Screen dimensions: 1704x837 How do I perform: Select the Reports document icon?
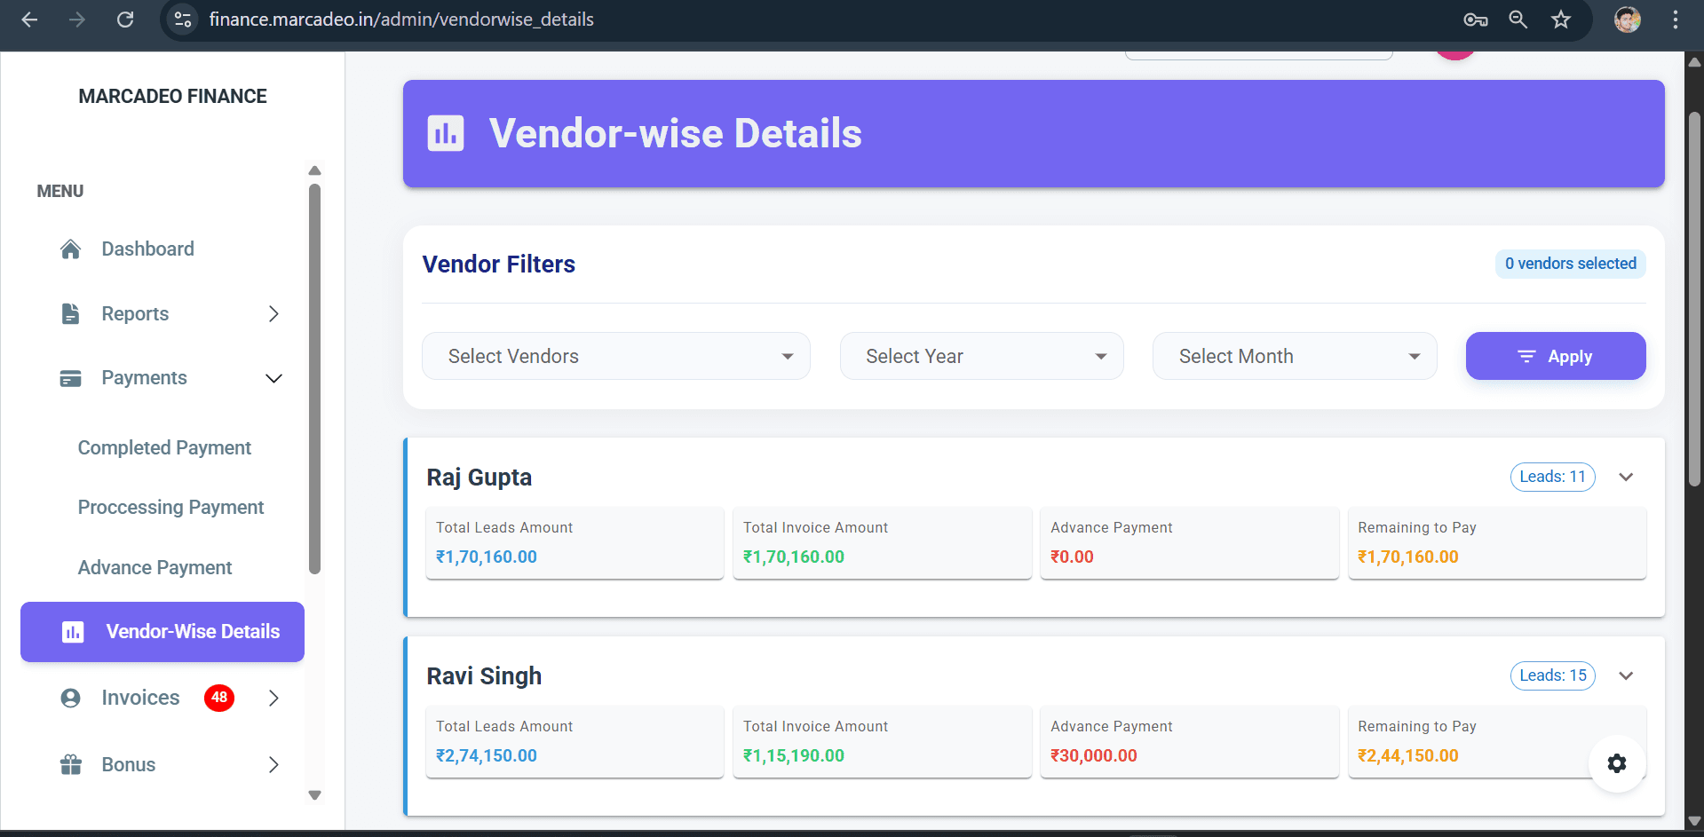(x=70, y=313)
